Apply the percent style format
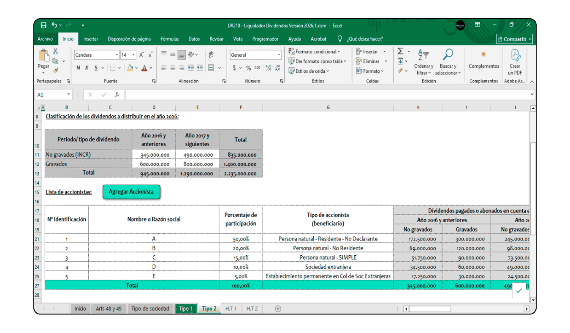The height and width of the screenshot is (333, 570). point(248,68)
